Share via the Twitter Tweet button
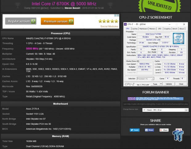The height and width of the screenshot is (149, 191). (x=135, y=130)
